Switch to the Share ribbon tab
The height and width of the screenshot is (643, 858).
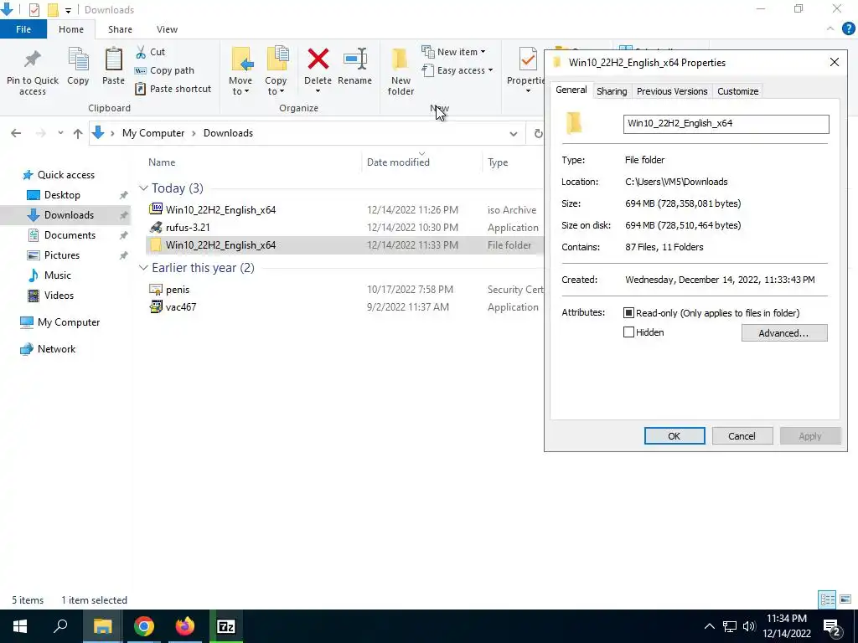click(120, 29)
